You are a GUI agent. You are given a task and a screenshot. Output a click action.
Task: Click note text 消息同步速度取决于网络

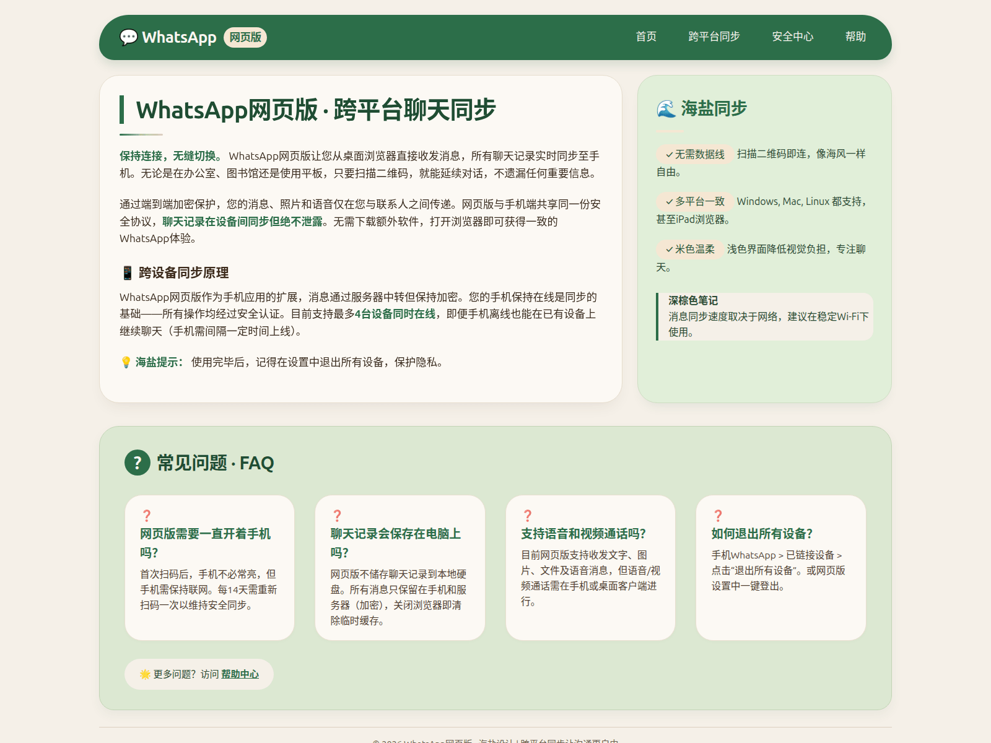pos(722,316)
